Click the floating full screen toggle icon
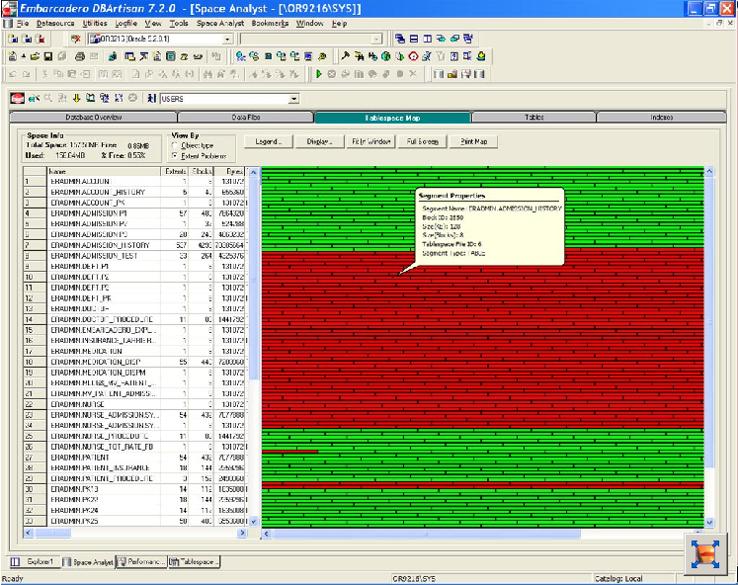Image resolution: width=738 pixels, height=585 pixels. coord(705,553)
